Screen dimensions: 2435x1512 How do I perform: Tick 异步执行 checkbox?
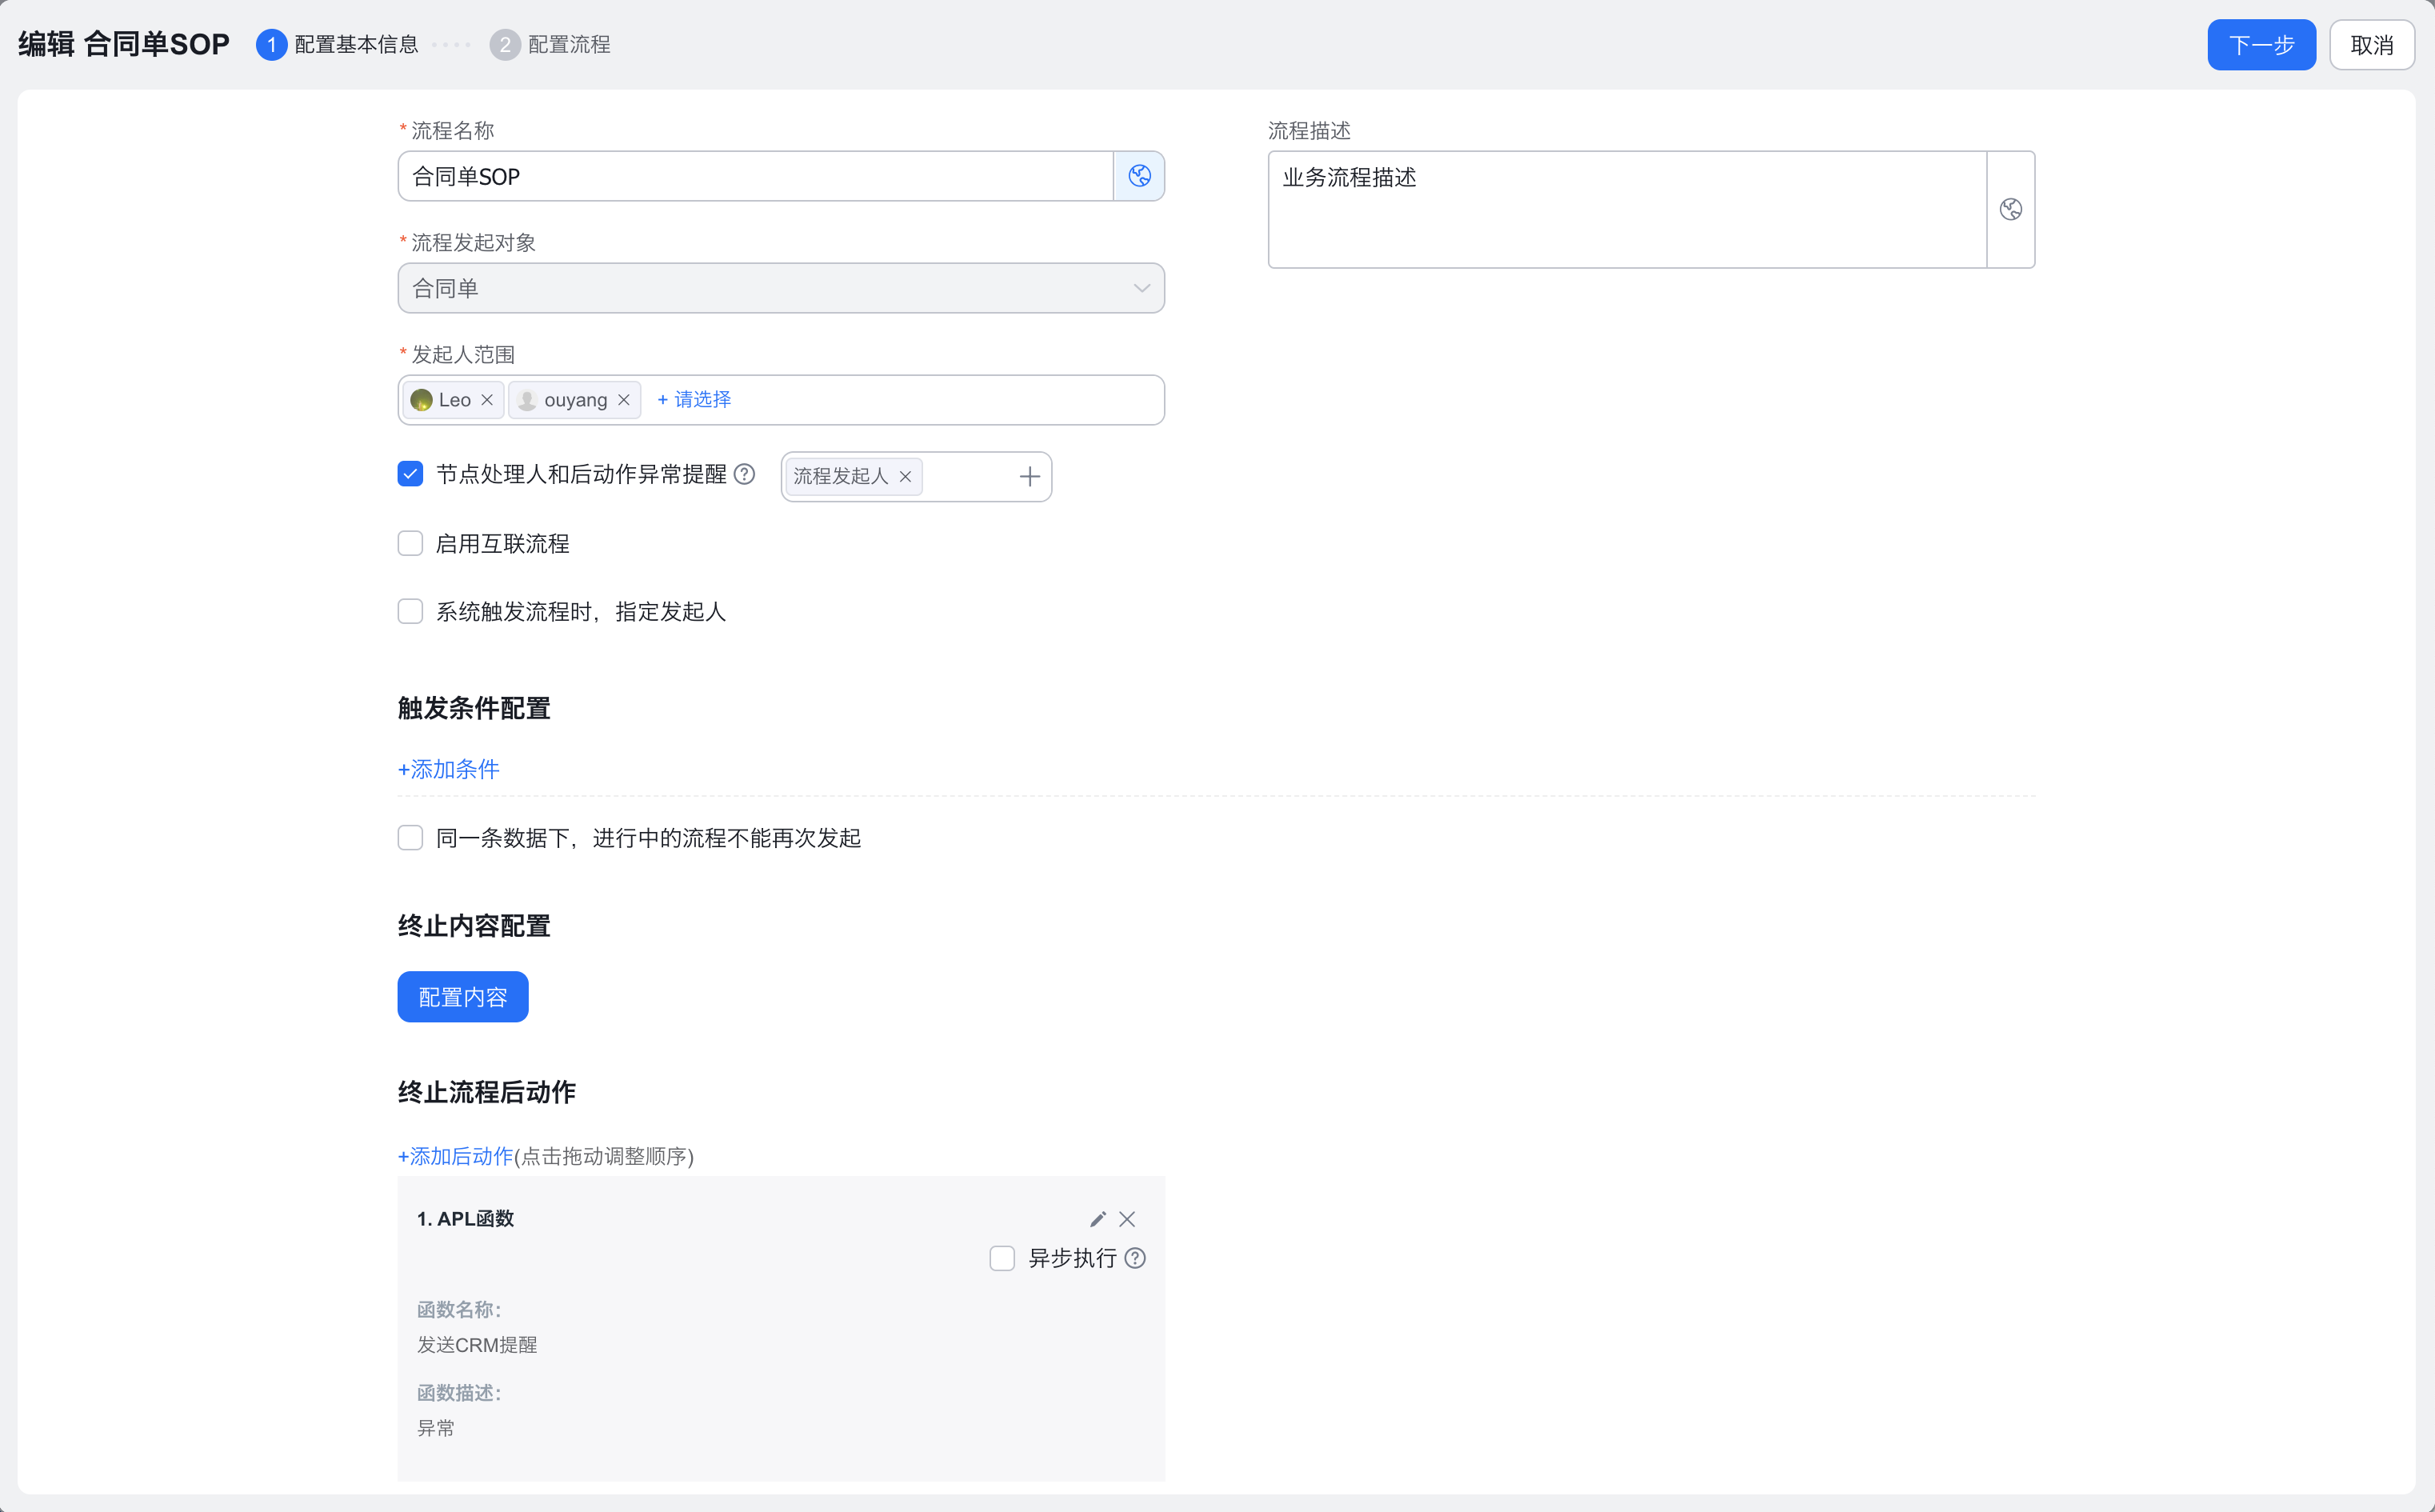pyautogui.click(x=1002, y=1258)
